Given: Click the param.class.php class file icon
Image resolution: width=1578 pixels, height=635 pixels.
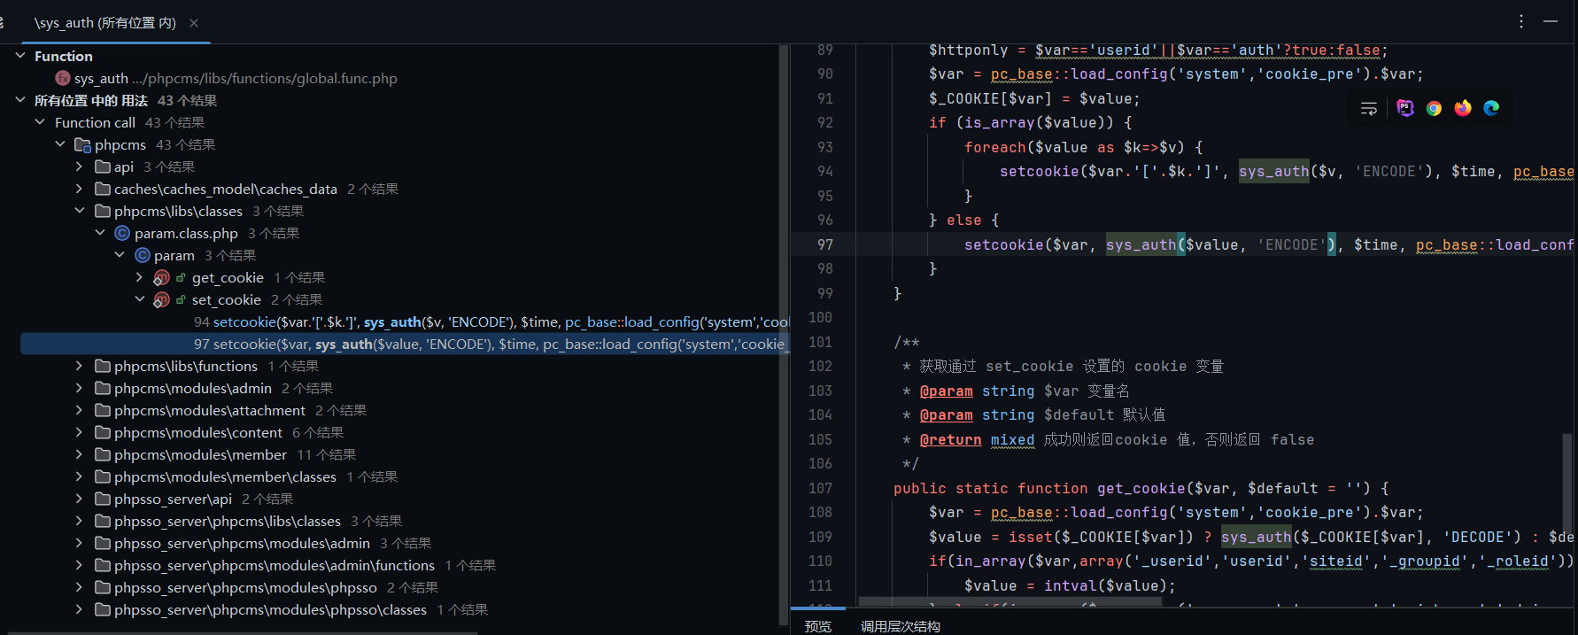Looking at the screenshot, I should pos(122,233).
